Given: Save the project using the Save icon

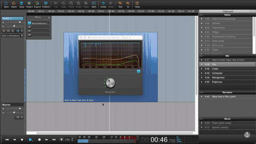Looking at the screenshot, I should point(22,4).
